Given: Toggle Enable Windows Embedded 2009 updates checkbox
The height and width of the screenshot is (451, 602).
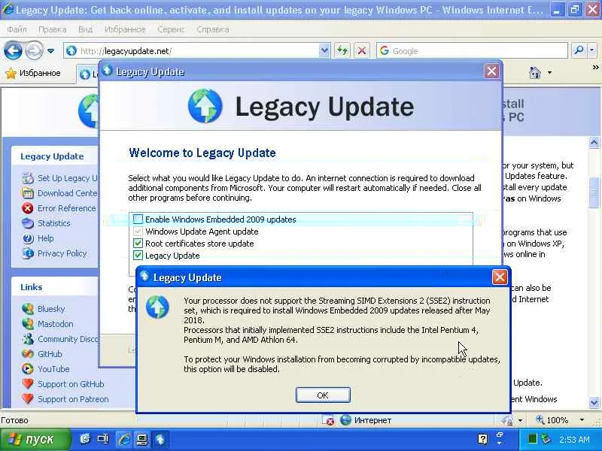Looking at the screenshot, I should point(138,219).
